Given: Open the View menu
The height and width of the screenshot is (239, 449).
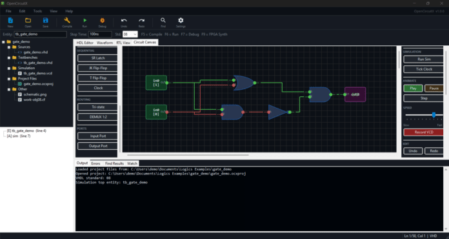Looking at the screenshot, I should click(x=54, y=11).
